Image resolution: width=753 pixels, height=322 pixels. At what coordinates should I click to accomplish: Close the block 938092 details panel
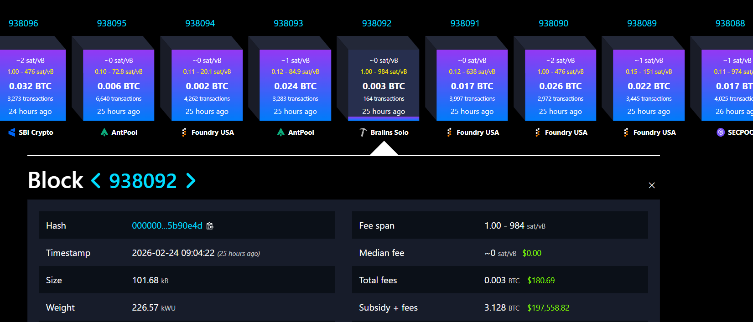tap(652, 185)
